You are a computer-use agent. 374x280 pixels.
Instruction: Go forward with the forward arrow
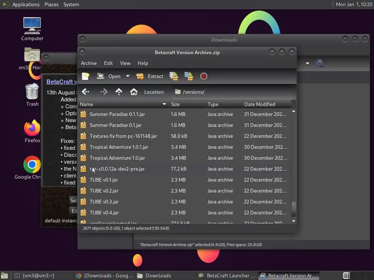point(104,92)
